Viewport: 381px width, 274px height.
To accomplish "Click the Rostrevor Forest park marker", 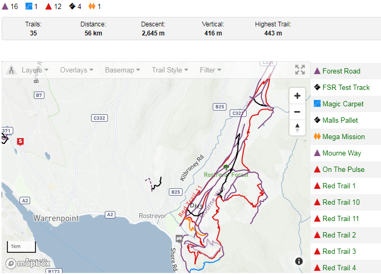I will tap(226, 167).
